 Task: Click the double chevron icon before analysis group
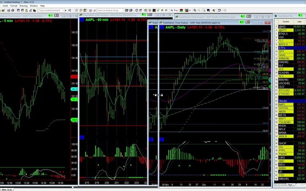click(90, 10)
